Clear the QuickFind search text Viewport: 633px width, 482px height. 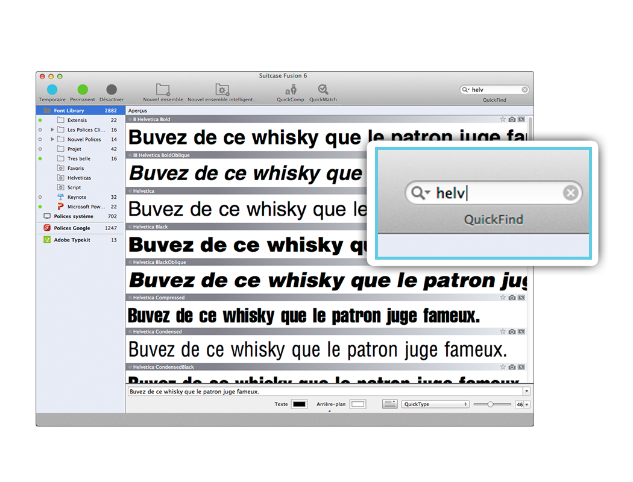click(524, 90)
